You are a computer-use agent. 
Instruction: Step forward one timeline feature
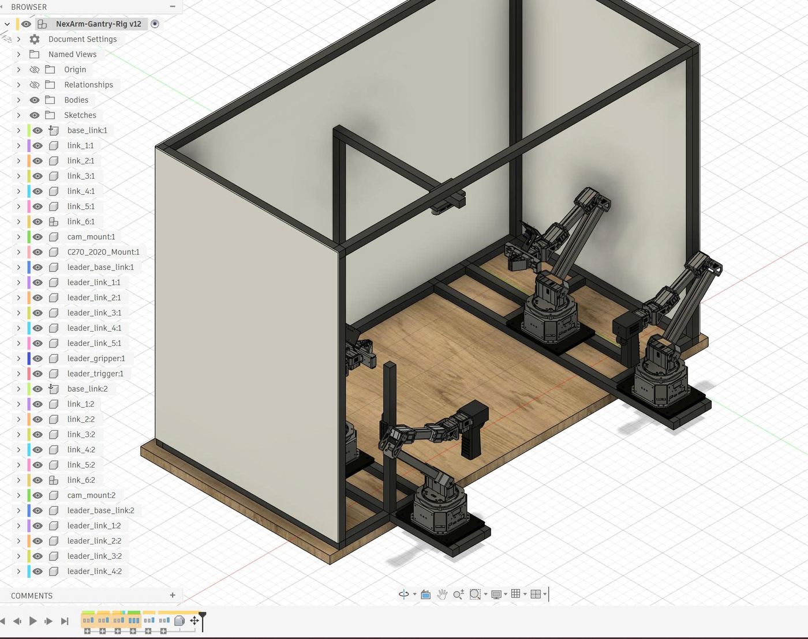point(48,621)
